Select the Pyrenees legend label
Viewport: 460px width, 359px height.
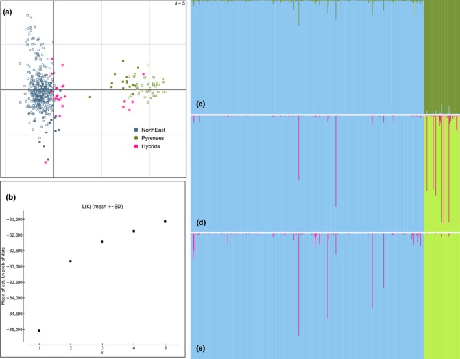tap(153, 138)
